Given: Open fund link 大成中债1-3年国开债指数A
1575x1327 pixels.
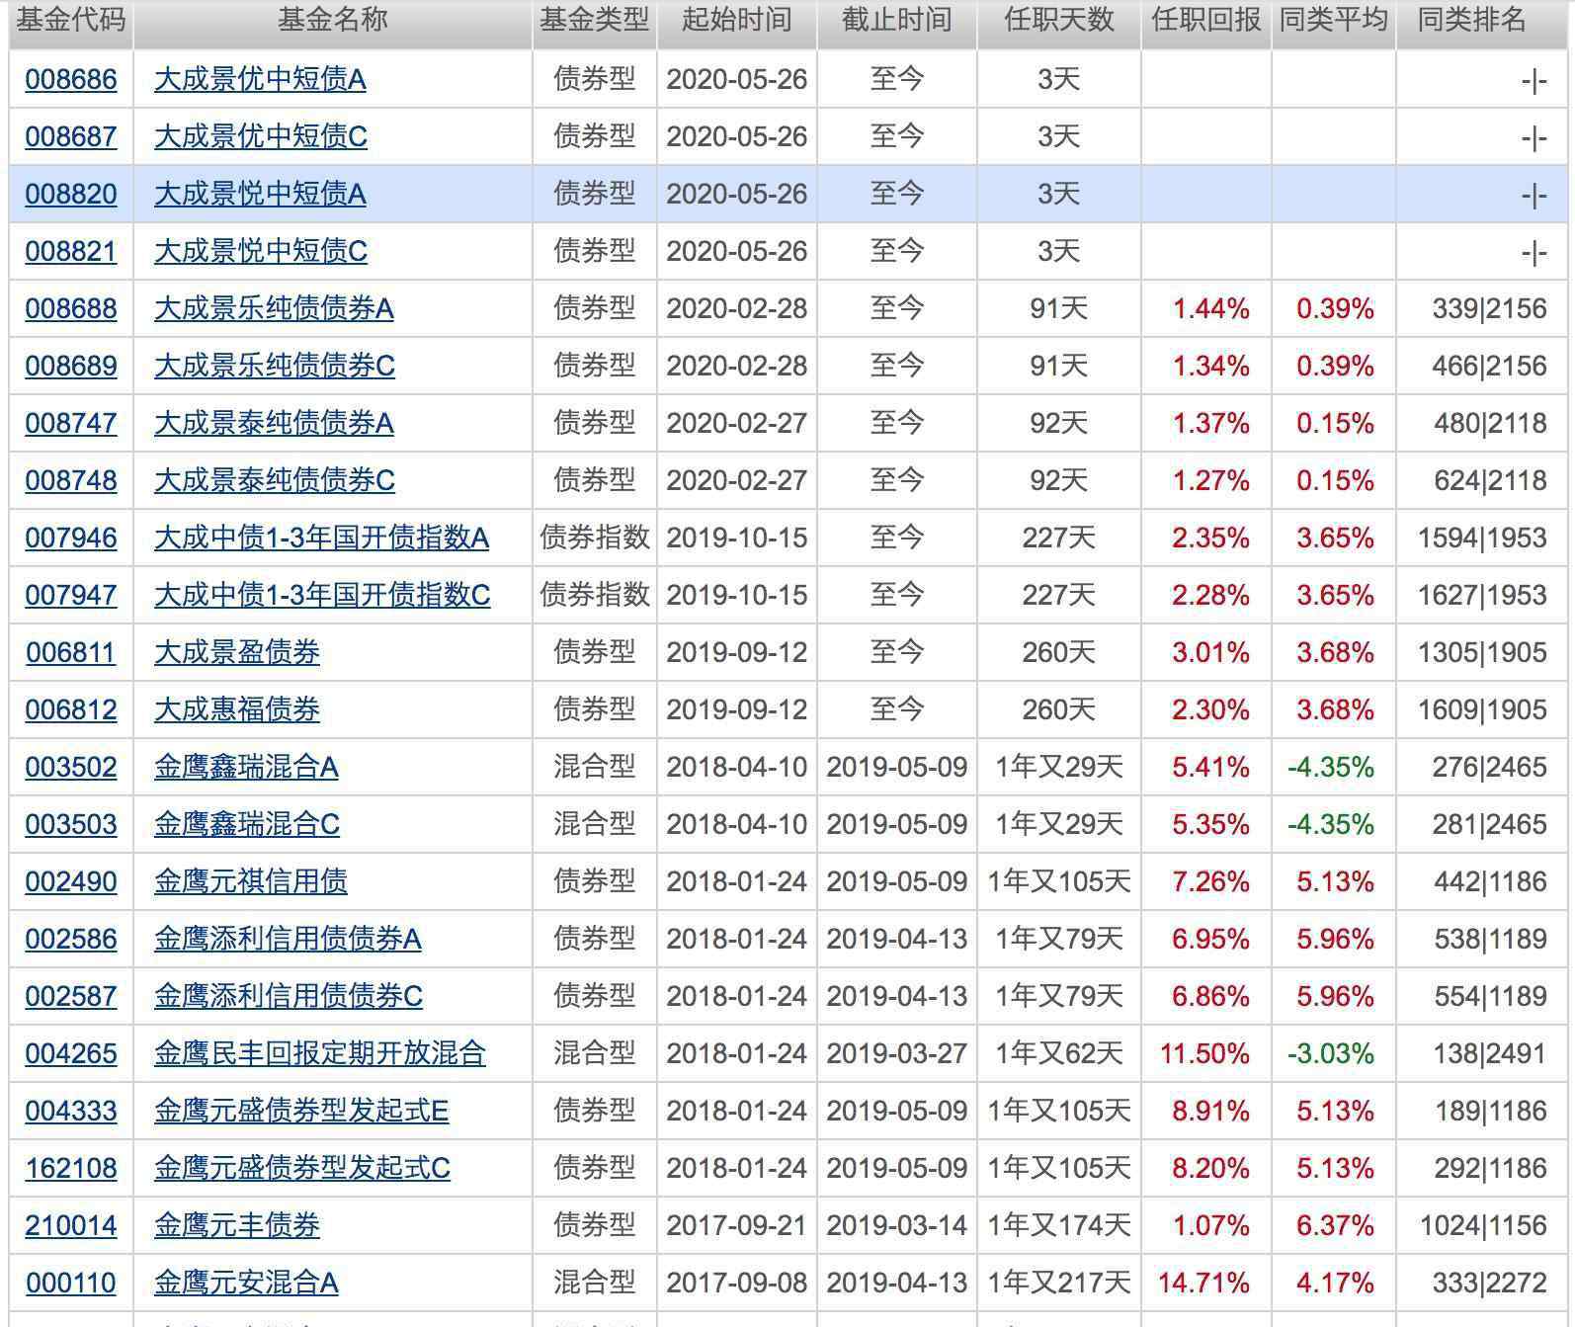Looking at the screenshot, I should pos(322,538).
